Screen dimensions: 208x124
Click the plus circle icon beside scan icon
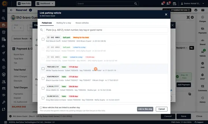point(192,17)
